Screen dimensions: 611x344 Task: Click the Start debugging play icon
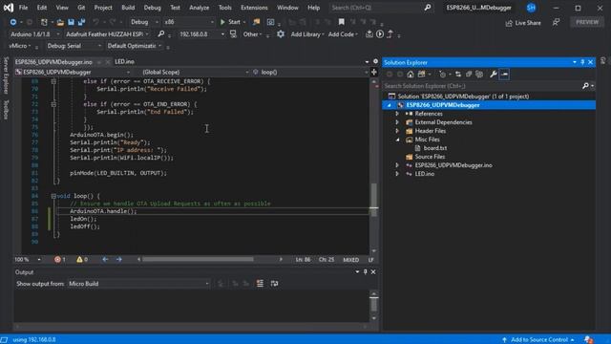222,22
